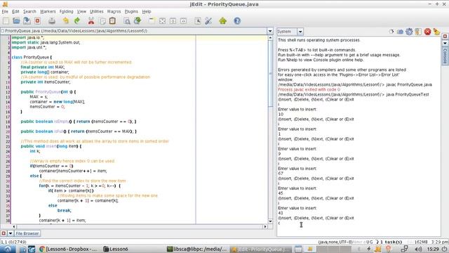The height and width of the screenshot is (253, 449).
Task: Click the volume icon in system tray
Action: 418,249
